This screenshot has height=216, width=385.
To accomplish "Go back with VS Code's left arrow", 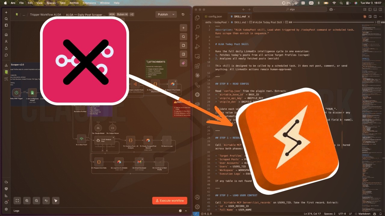I will [x=244, y=9].
